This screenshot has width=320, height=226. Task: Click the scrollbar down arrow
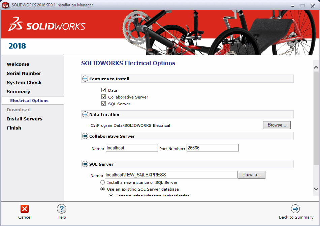[316, 189]
